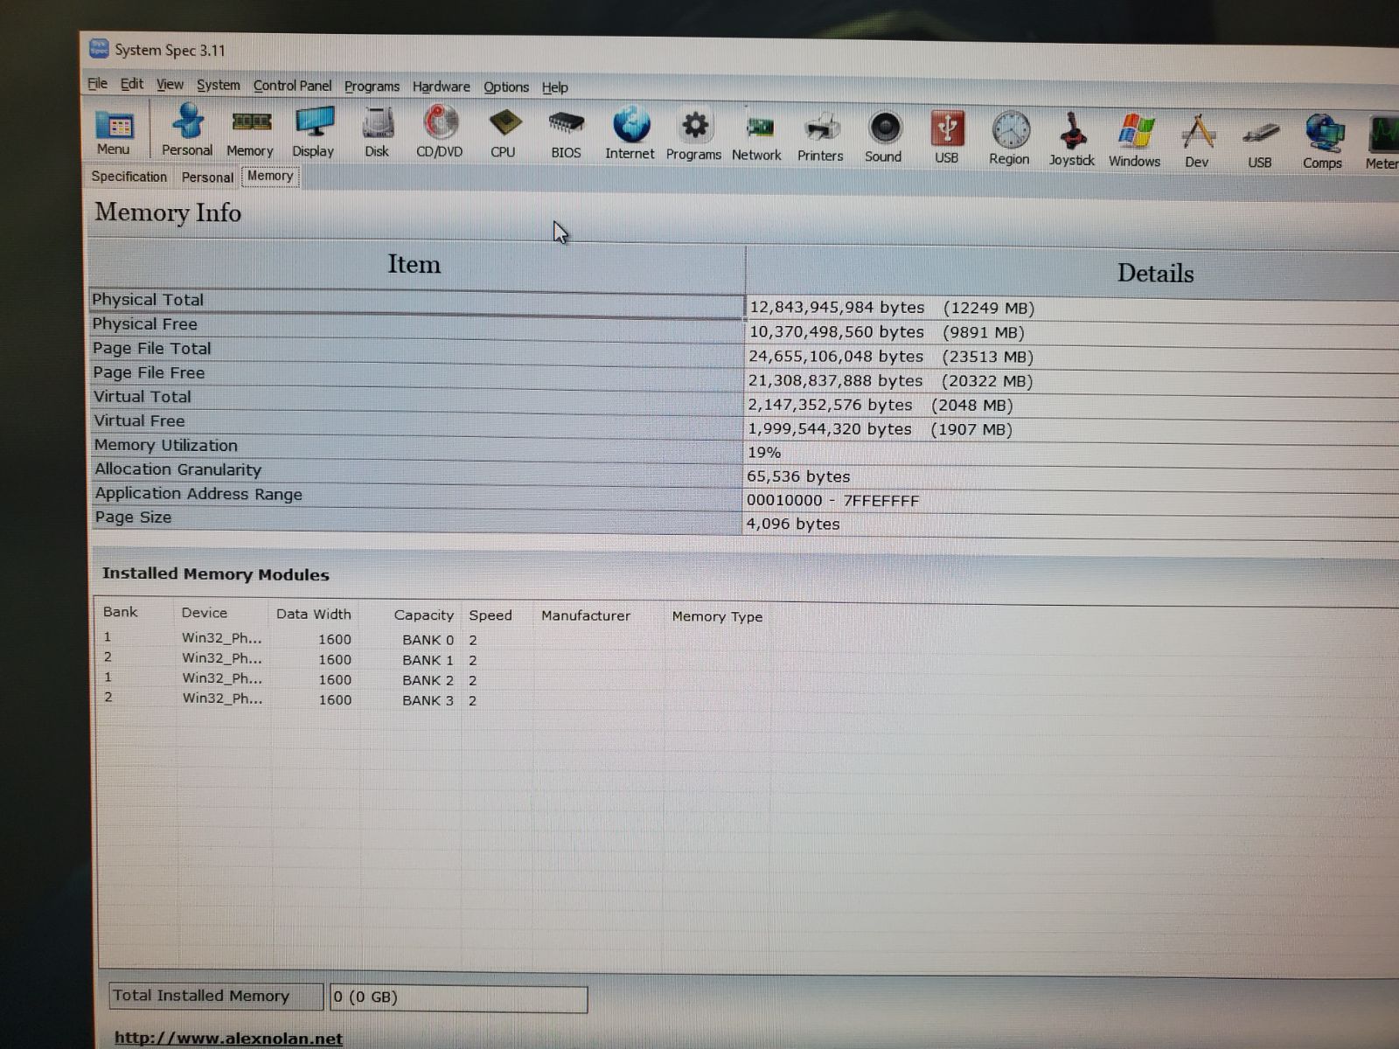Open the Disk toolbar icon
Image resolution: width=1399 pixels, height=1049 pixels.
[x=377, y=133]
